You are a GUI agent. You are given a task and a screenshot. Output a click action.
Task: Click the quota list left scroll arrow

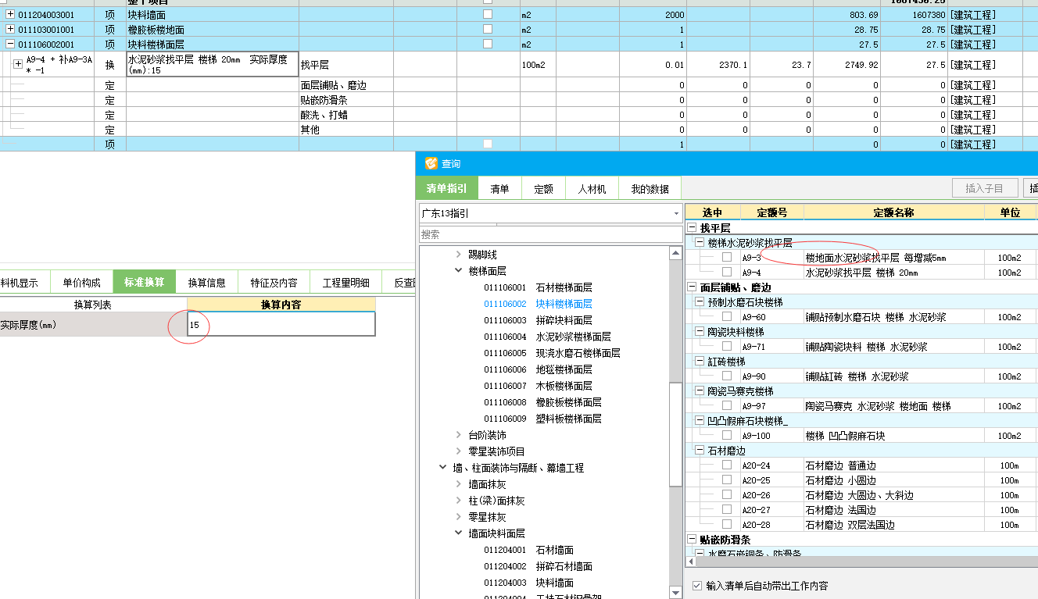691,562
